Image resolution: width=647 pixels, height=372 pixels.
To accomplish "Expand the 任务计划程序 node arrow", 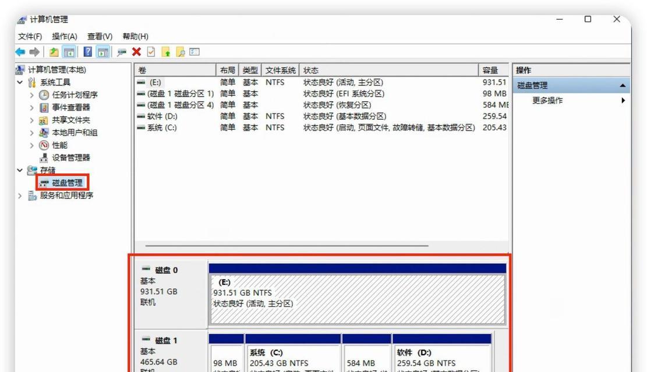I will 32,95.
